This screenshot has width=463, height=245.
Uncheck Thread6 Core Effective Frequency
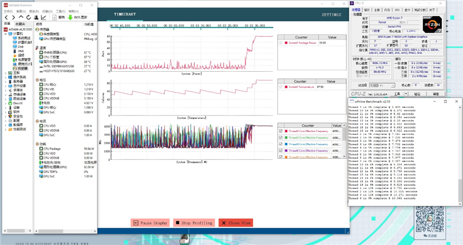tap(281, 151)
